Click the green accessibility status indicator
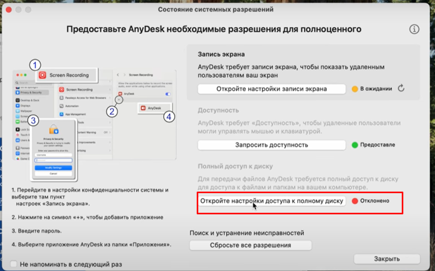 pos(355,145)
